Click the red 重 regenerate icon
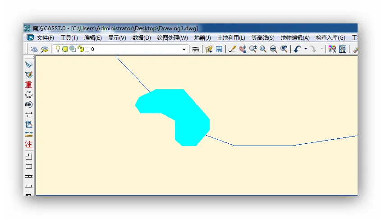This screenshot has width=381, height=219. [x=29, y=84]
